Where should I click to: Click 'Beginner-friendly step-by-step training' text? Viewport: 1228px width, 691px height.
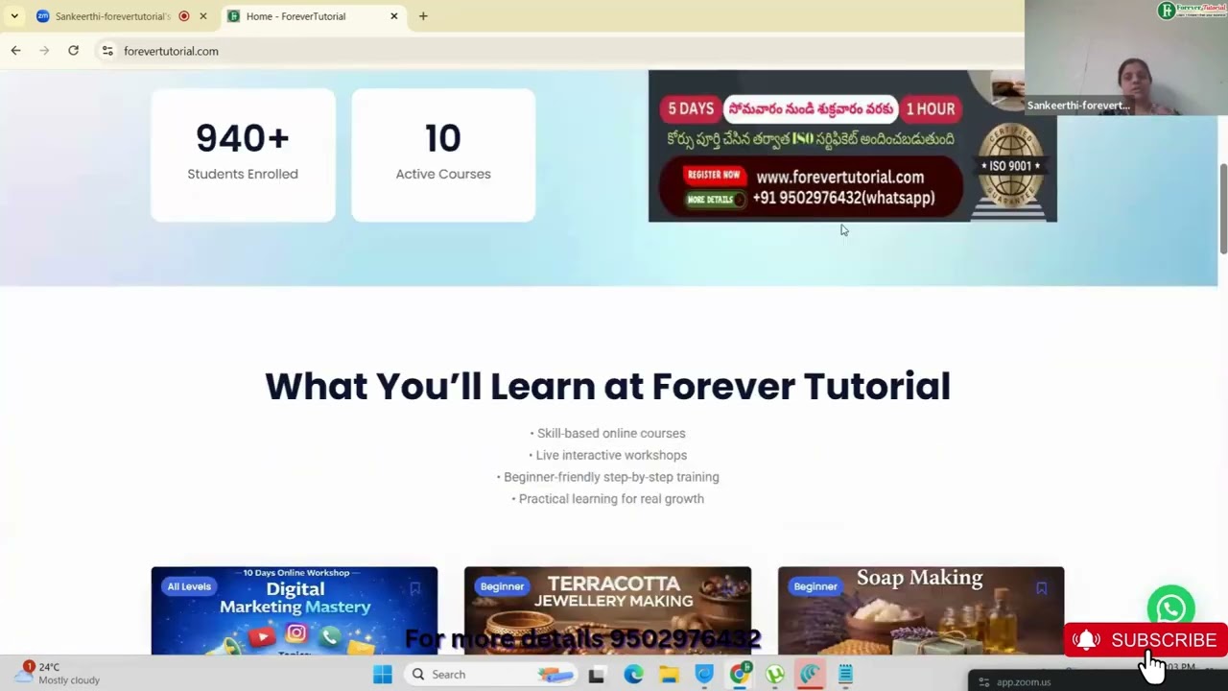(611, 477)
